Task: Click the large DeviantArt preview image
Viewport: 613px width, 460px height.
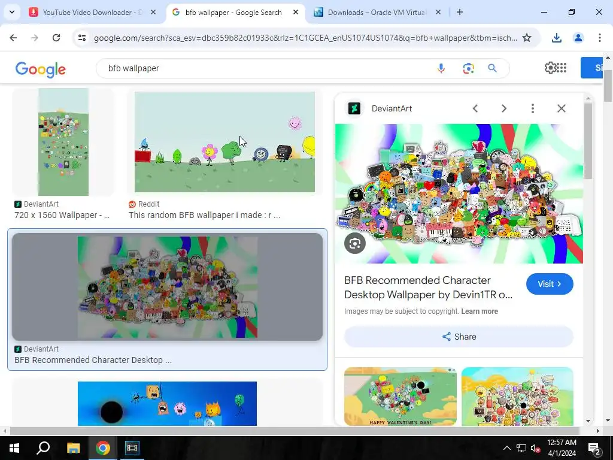Action: coord(459,193)
